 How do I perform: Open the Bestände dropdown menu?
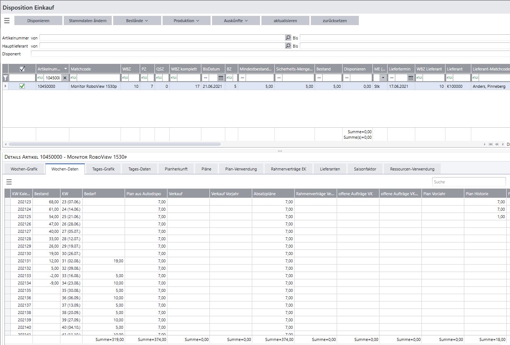(x=137, y=21)
